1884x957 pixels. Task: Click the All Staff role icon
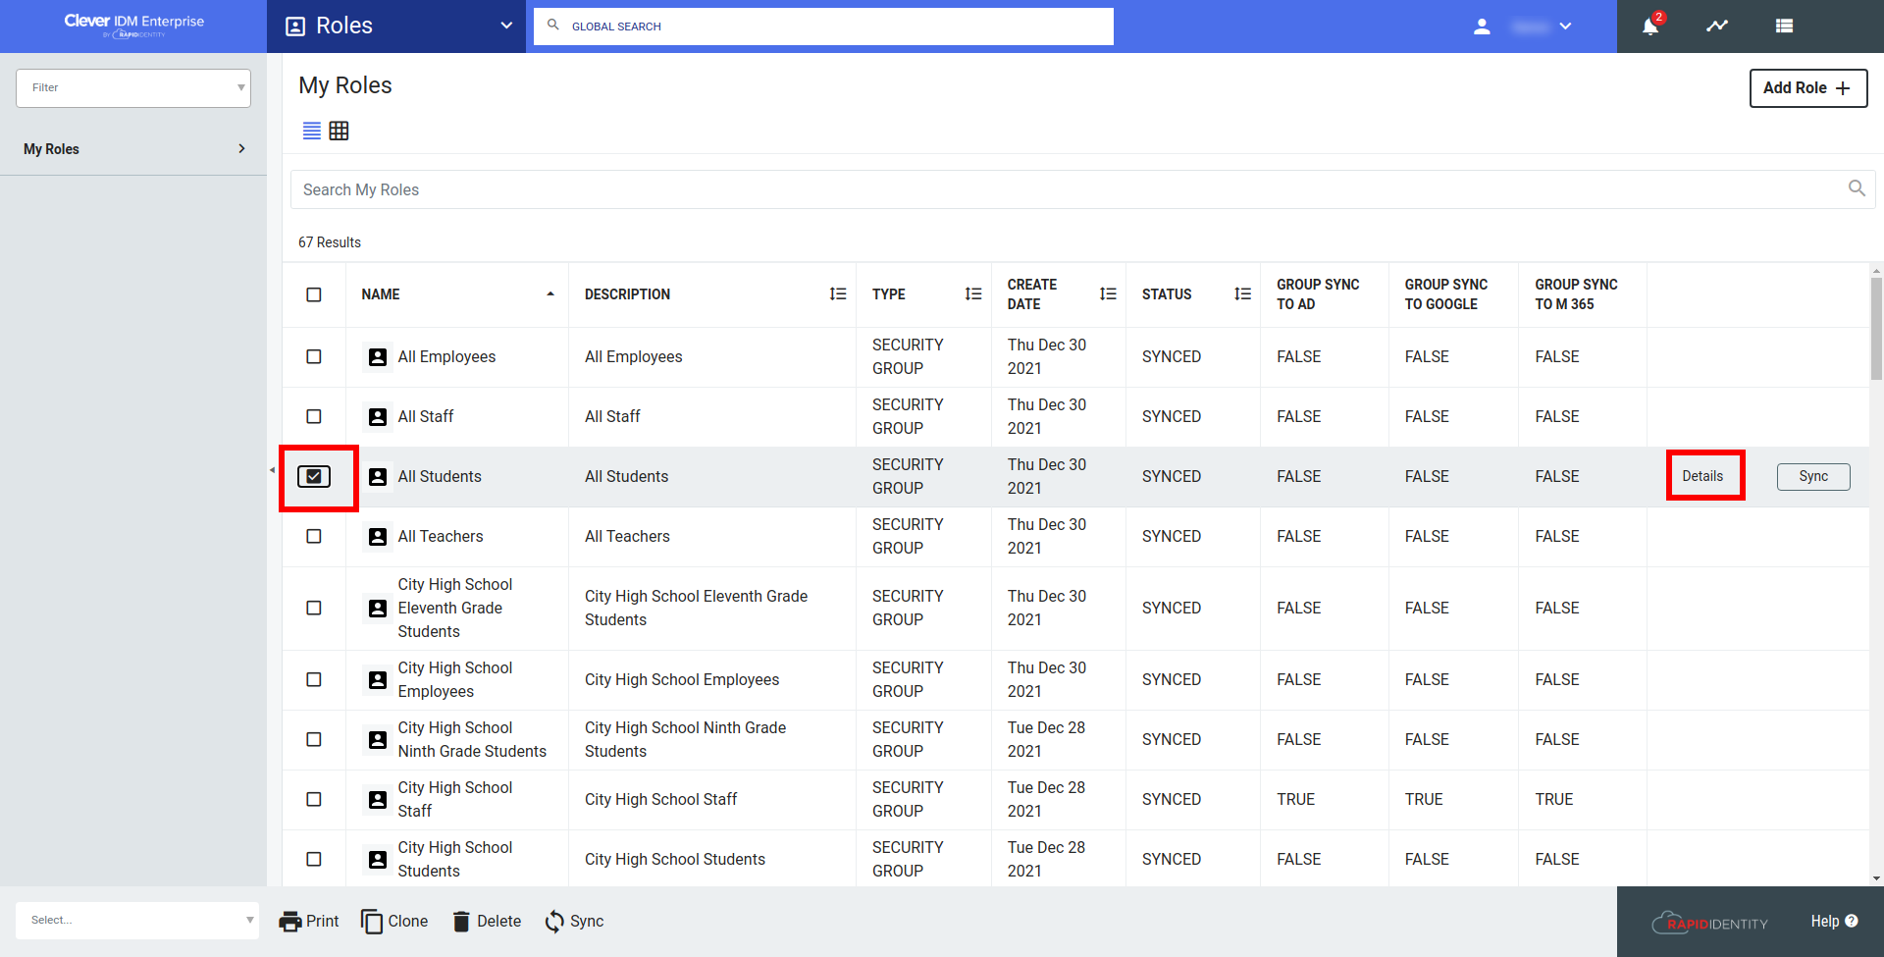(378, 417)
